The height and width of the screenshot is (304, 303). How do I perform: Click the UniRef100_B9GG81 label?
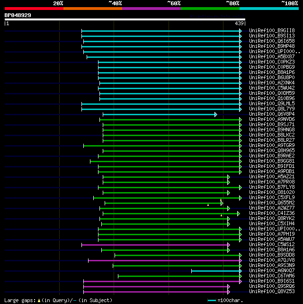pyautogui.click(x=272, y=161)
